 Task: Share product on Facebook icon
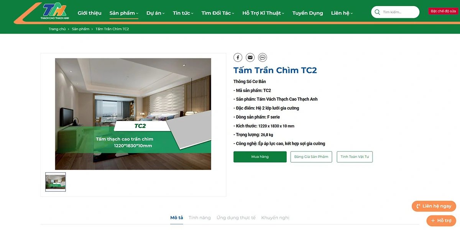click(238, 57)
